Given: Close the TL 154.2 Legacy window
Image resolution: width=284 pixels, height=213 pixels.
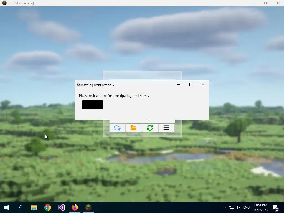Looking at the screenshot, I should point(278,3).
